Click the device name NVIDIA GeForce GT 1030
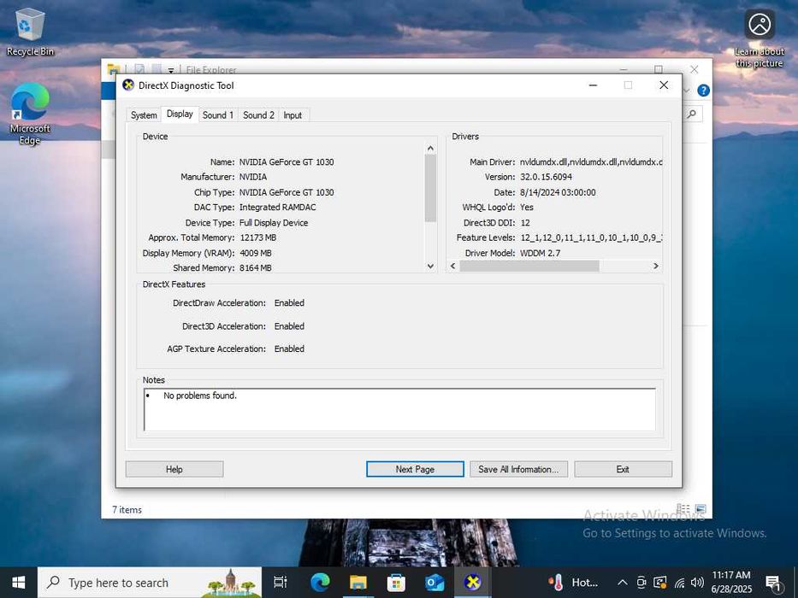 (287, 161)
